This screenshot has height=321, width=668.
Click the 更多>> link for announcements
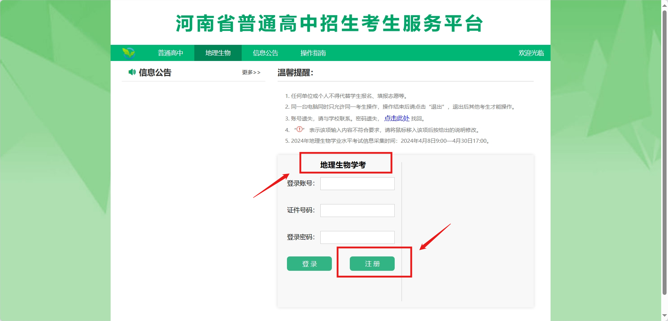coord(251,72)
